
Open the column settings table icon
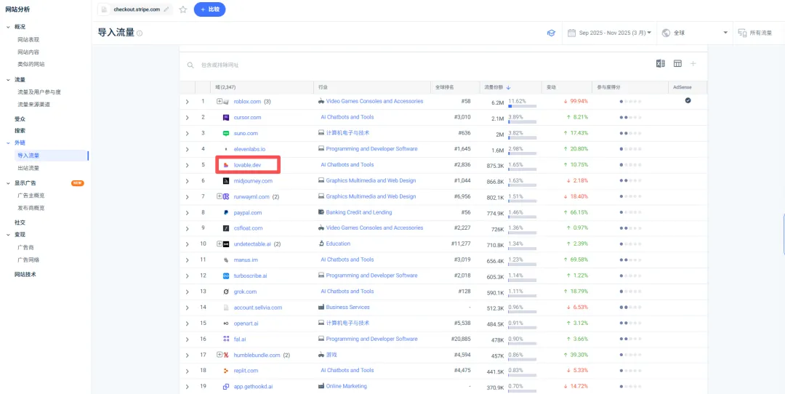pos(677,63)
